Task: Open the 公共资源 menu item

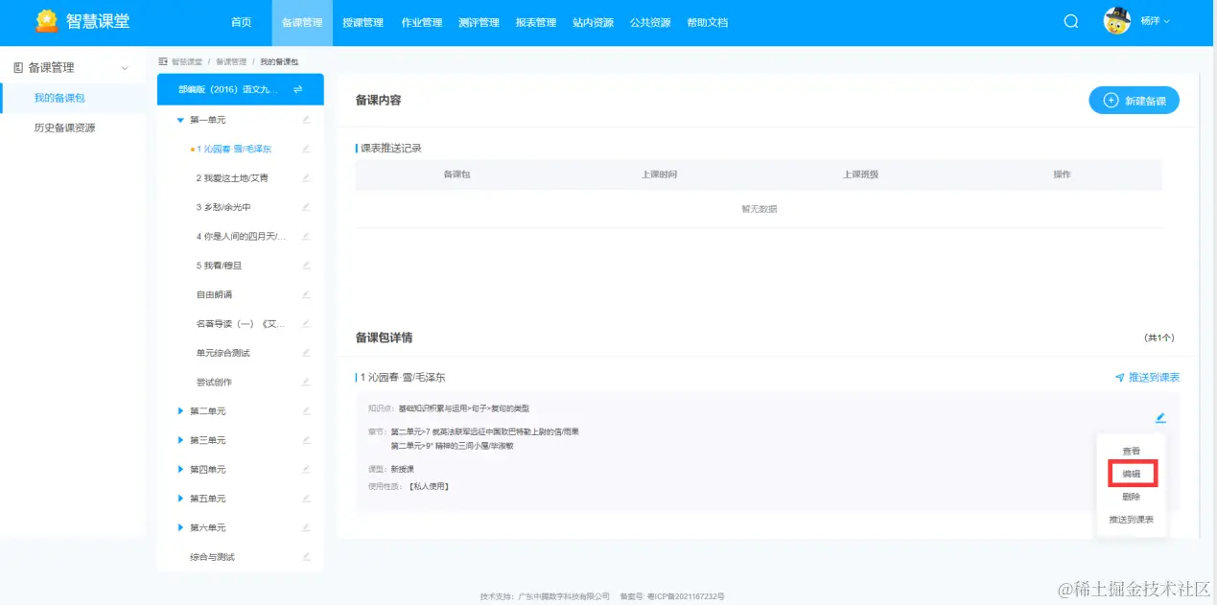Action: 649,22
